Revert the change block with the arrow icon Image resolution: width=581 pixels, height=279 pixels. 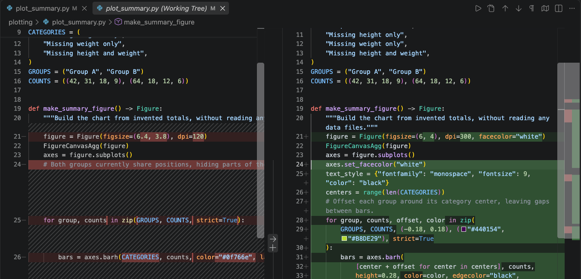point(273,239)
